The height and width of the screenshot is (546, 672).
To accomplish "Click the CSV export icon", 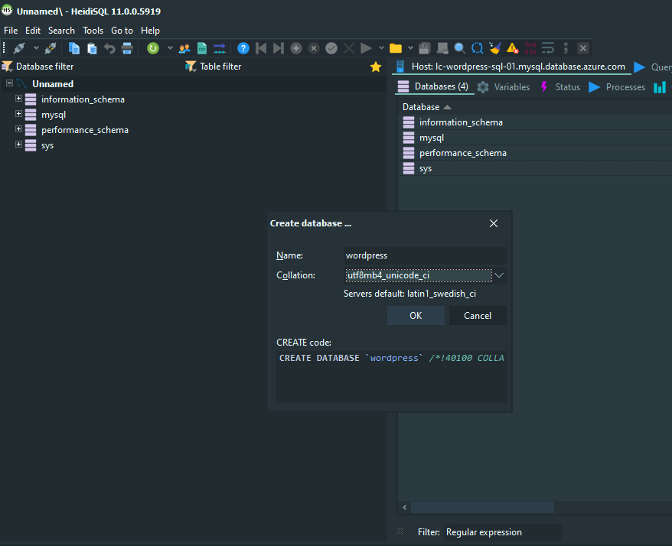I will [202, 48].
